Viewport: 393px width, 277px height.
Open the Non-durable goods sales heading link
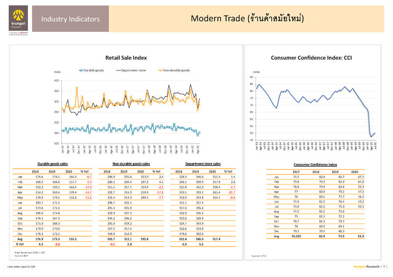[131, 163]
